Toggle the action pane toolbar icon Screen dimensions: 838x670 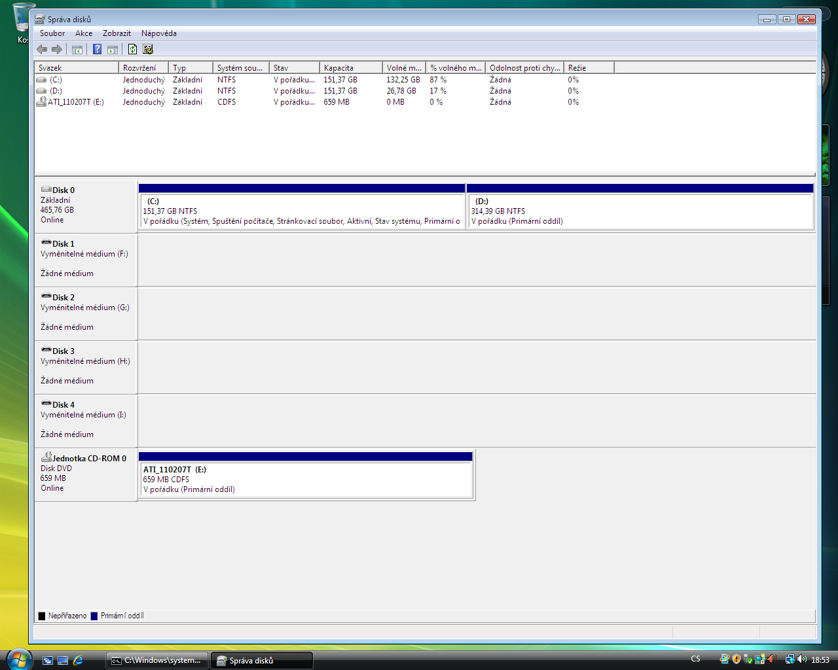pos(113,49)
